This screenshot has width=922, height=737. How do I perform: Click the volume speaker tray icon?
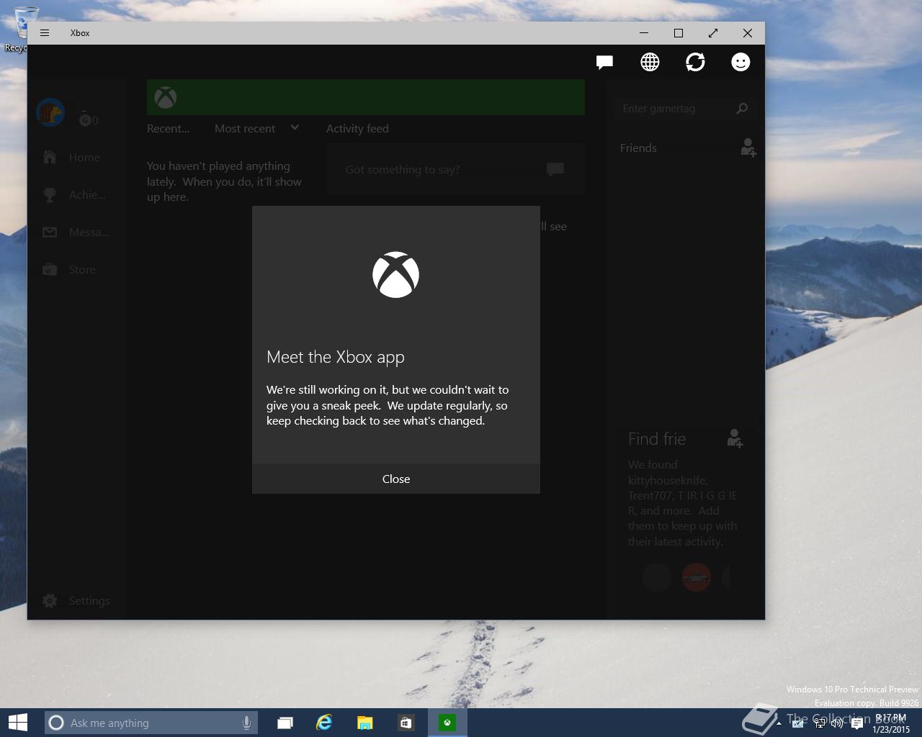pyautogui.click(x=837, y=723)
